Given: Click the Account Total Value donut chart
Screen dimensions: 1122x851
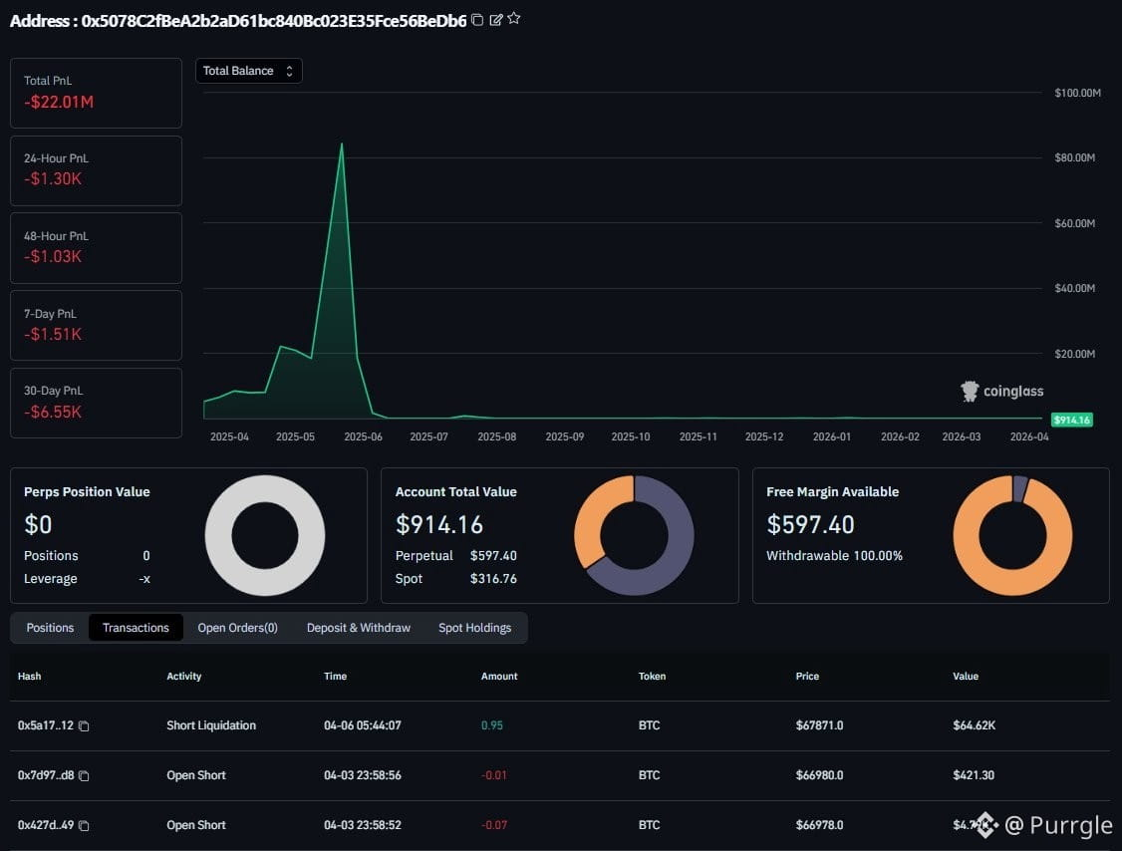Looking at the screenshot, I should [634, 535].
